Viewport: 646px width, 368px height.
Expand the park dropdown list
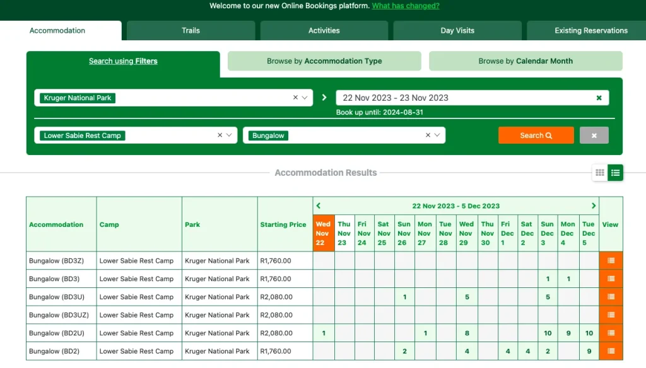tap(305, 98)
